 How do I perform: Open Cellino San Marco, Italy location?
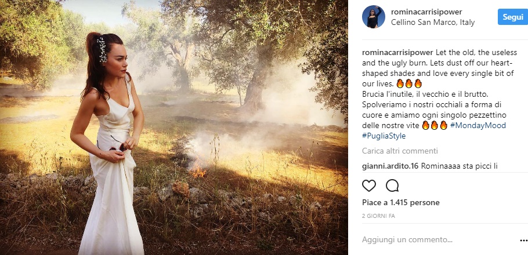[x=433, y=23]
